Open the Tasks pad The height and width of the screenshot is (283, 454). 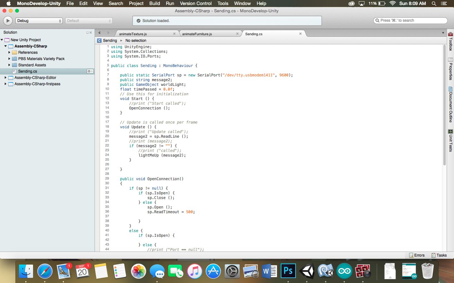(439, 255)
